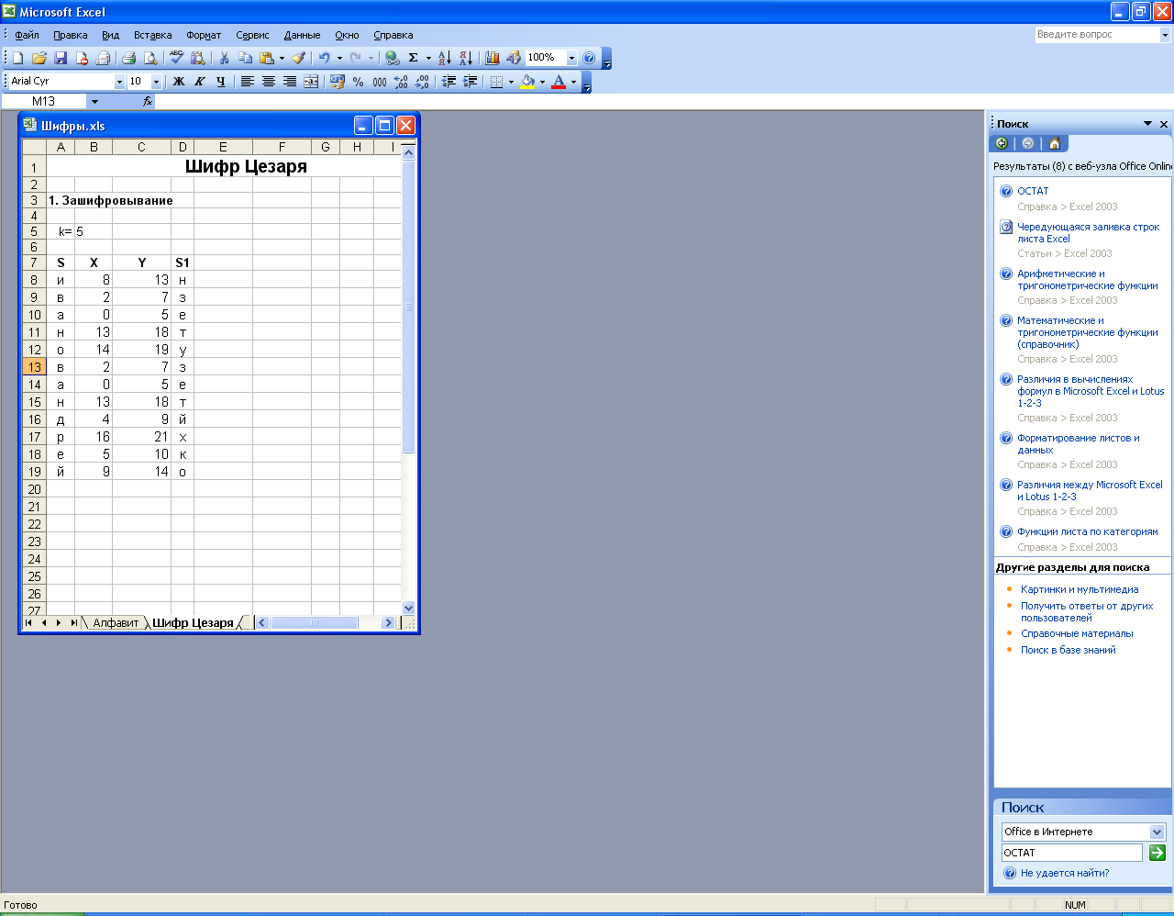Open the font size dropdown
The height and width of the screenshot is (916, 1174).
[156, 82]
